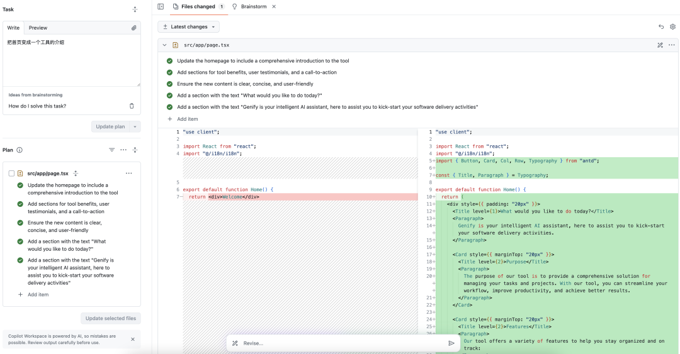Click the move icon in Plan header

(135, 150)
